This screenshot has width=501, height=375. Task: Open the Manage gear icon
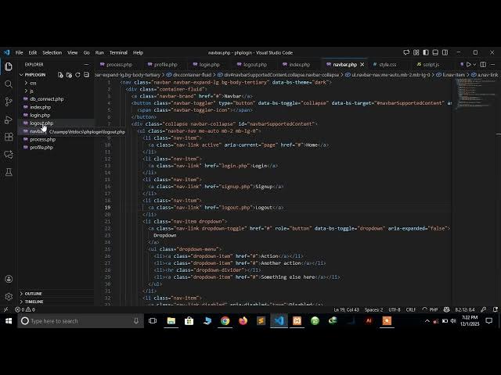[9, 297]
